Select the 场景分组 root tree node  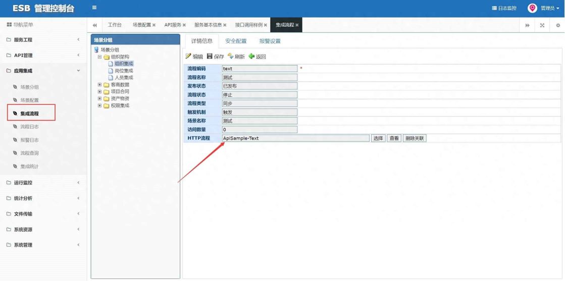[110, 50]
